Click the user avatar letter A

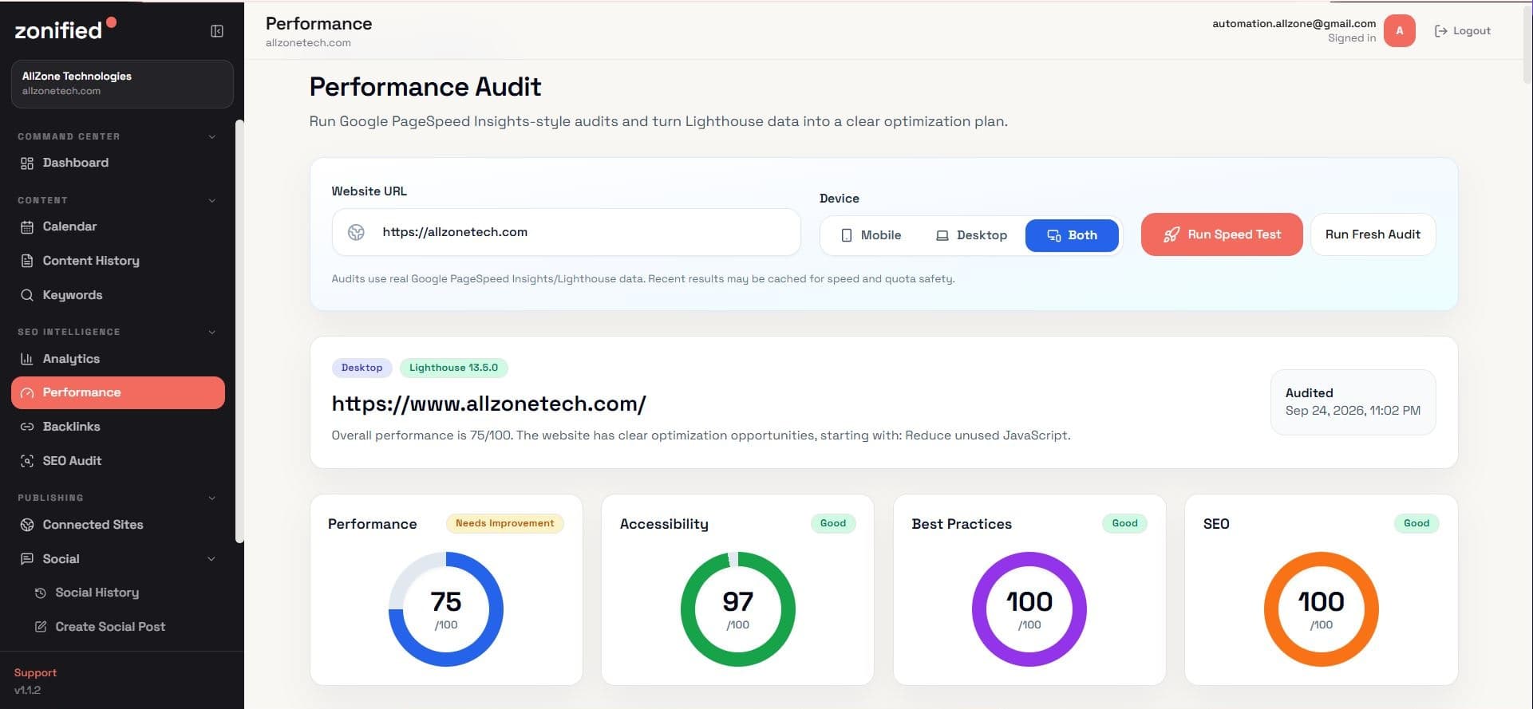point(1399,31)
